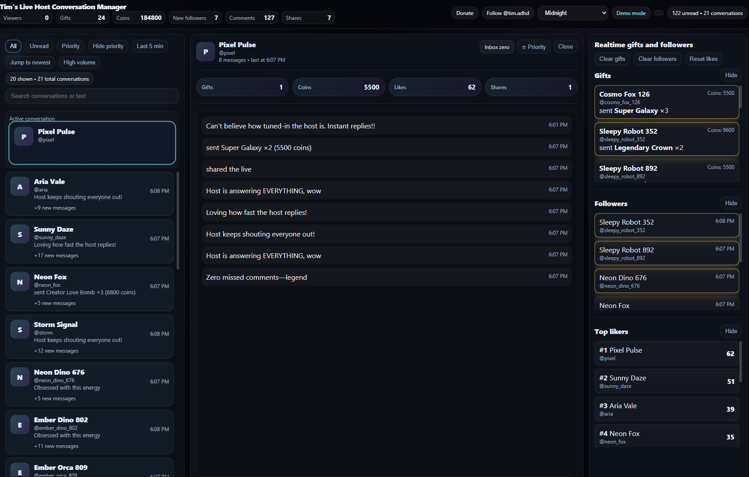This screenshot has height=477, width=749.
Task: Click Neon Dino 676 avatar icon
Action: pos(20,378)
